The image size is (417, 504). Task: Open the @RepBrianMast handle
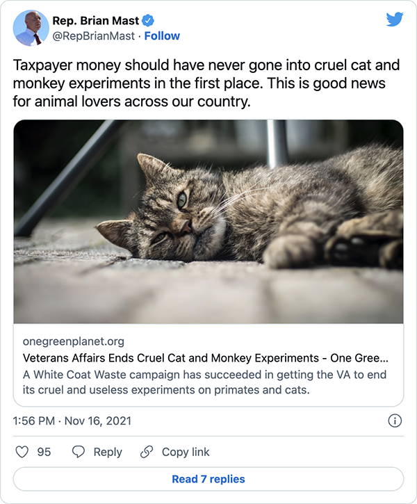click(x=90, y=36)
